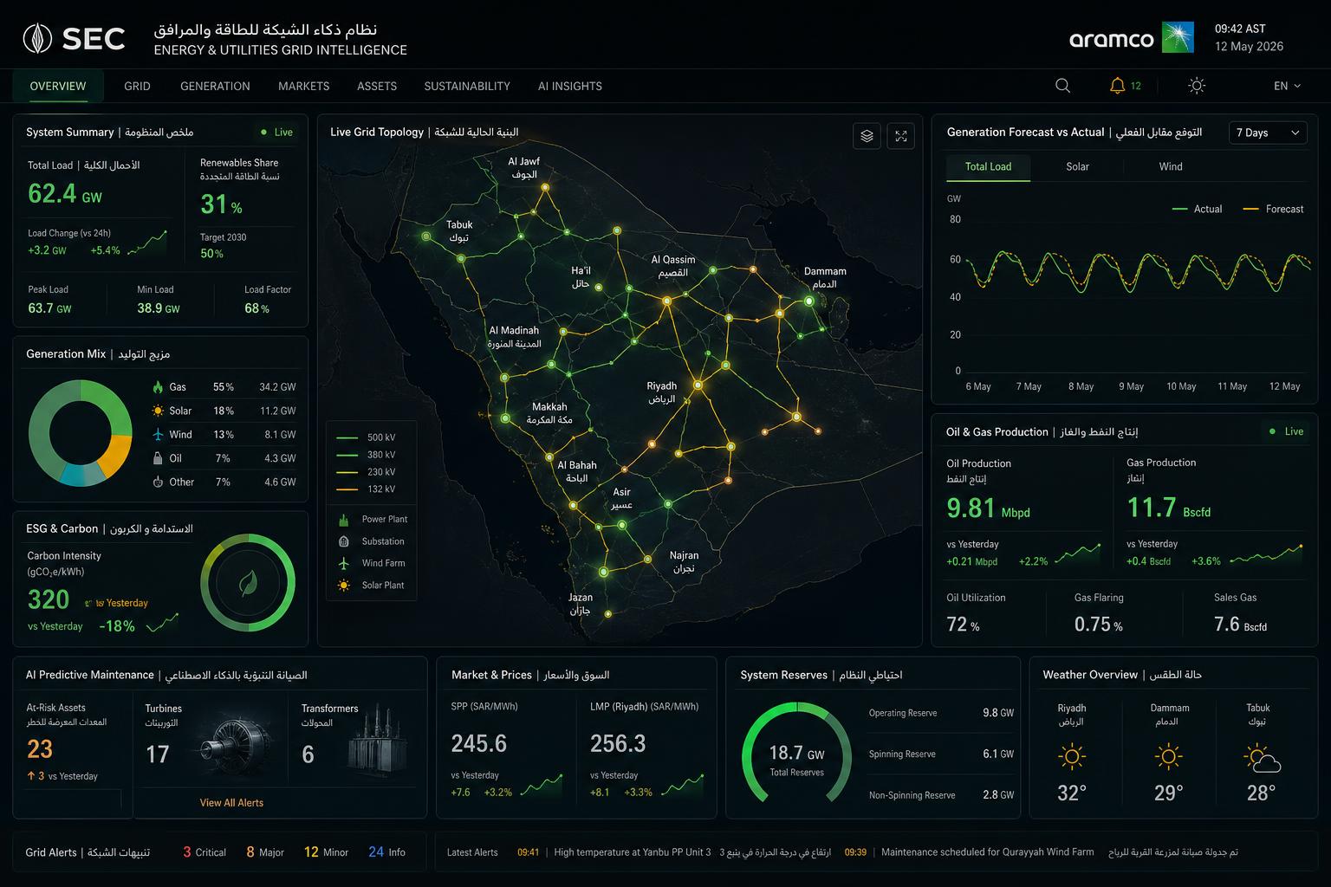Image resolution: width=1331 pixels, height=887 pixels.
Task: Click the Aramco star logo
Action: point(1178,38)
